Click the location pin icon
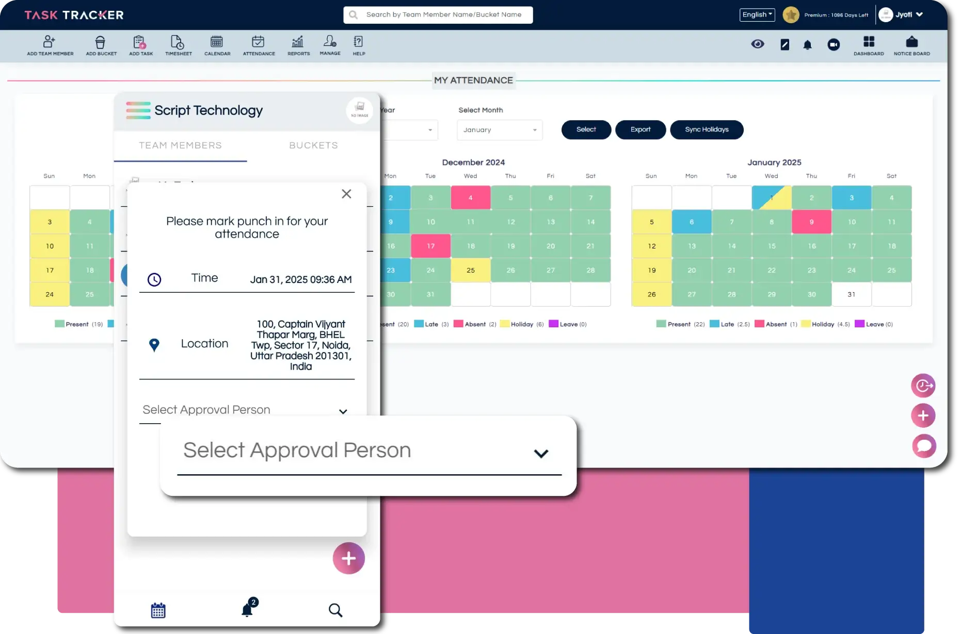Image resolution: width=960 pixels, height=634 pixels. (154, 345)
